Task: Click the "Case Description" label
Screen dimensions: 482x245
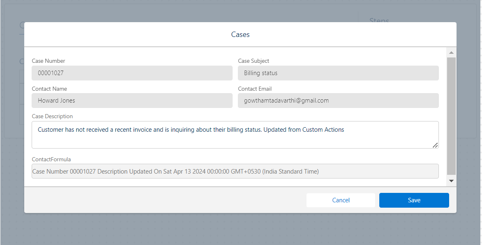Action: pyautogui.click(x=52, y=116)
